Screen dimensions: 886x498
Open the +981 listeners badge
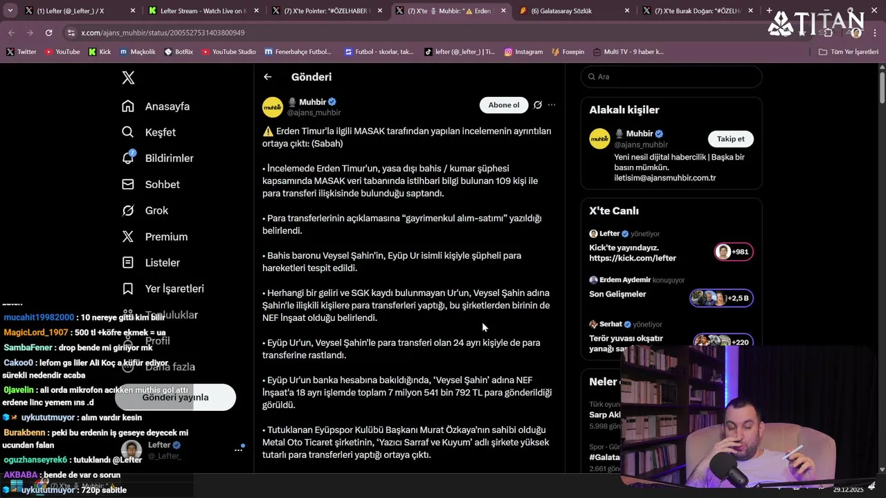pyautogui.click(x=734, y=252)
